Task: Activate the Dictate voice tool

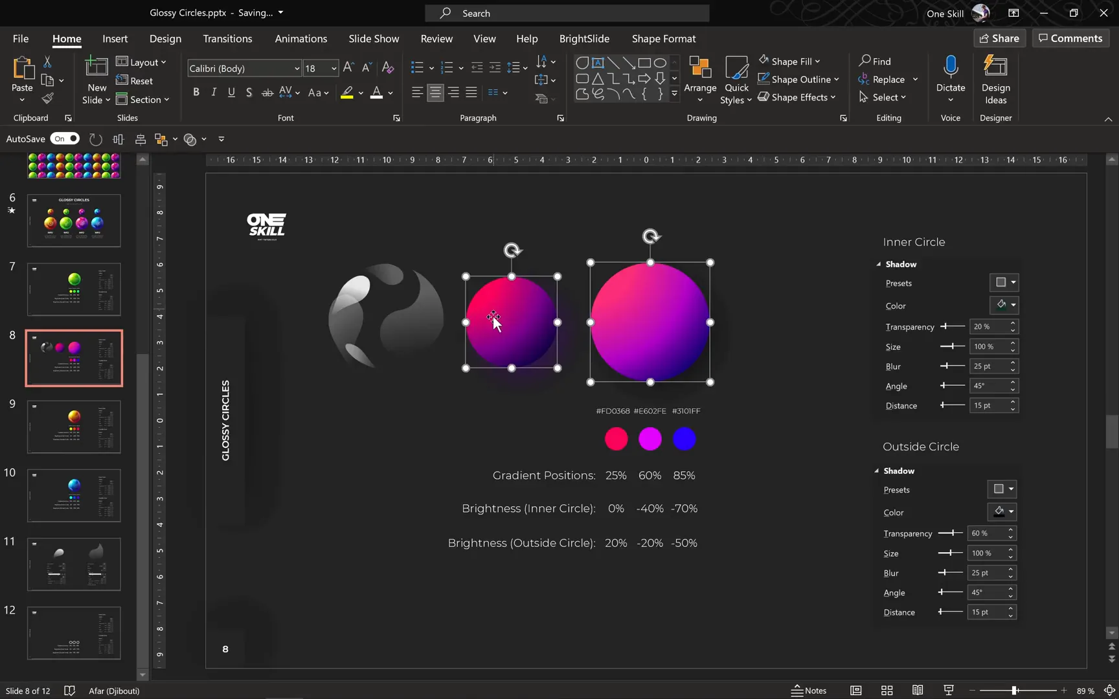Action: pos(950,74)
